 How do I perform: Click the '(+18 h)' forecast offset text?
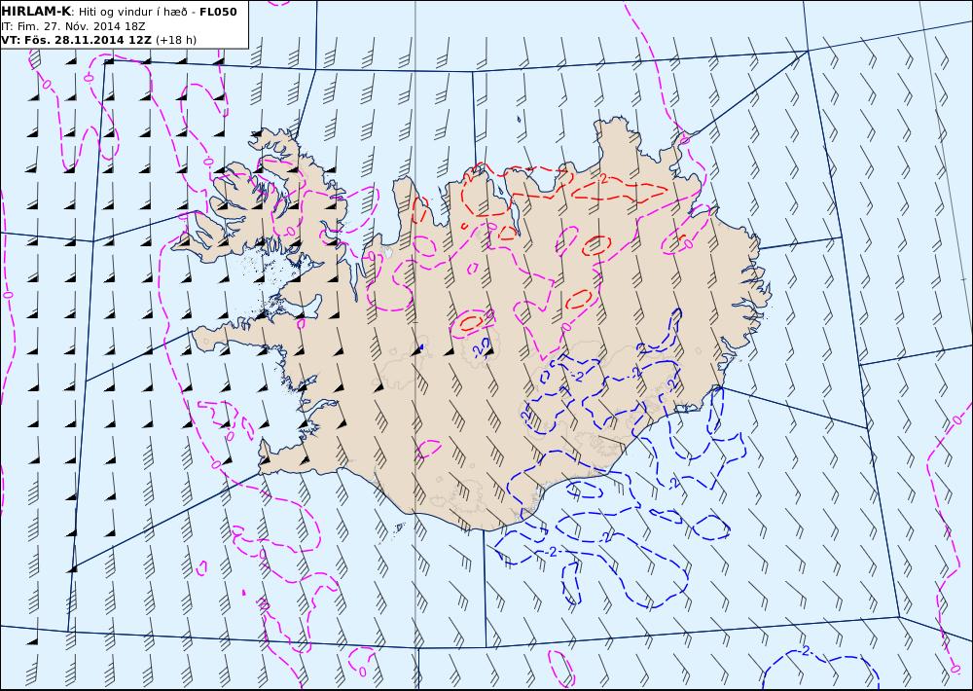(175, 40)
